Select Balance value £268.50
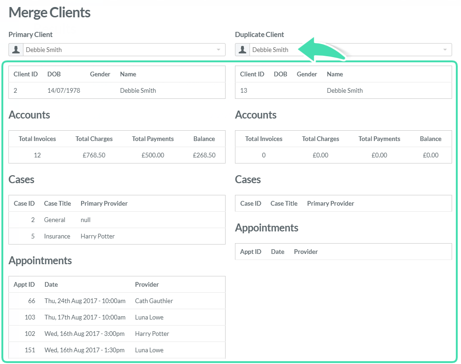Viewport: 461px width, 364px height. pos(204,155)
